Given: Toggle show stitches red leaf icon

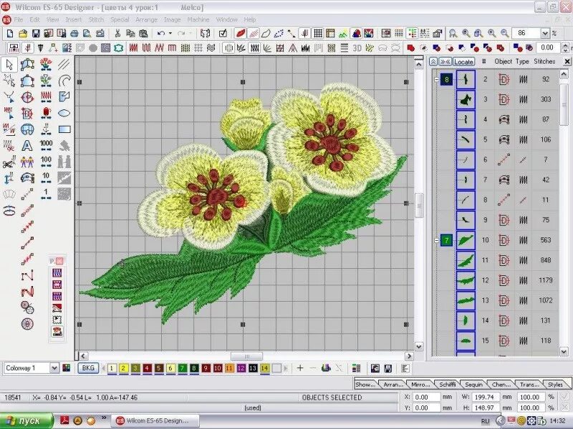Looking at the screenshot, I should tap(254, 34).
